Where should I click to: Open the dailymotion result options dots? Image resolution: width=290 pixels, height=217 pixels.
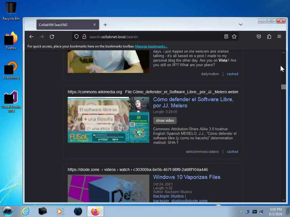[223, 74]
